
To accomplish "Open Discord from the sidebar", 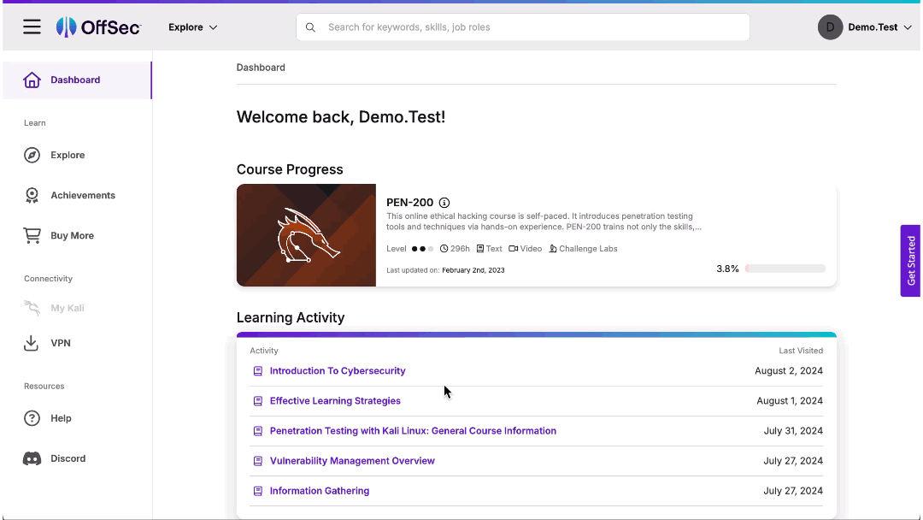I will (32, 458).
